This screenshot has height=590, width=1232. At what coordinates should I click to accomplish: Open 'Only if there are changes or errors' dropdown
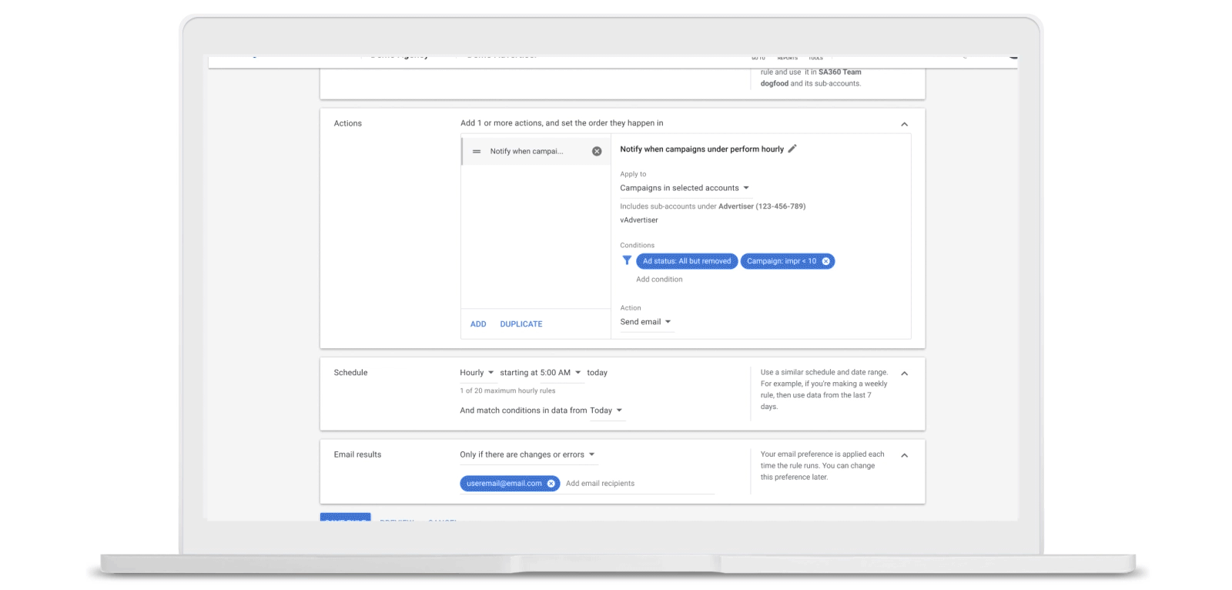[x=527, y=454]
